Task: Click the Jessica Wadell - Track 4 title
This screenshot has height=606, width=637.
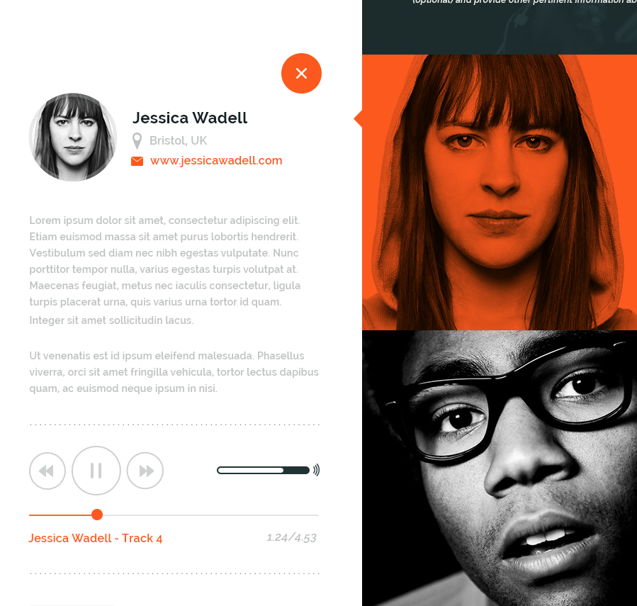Action: pos(96,538)
